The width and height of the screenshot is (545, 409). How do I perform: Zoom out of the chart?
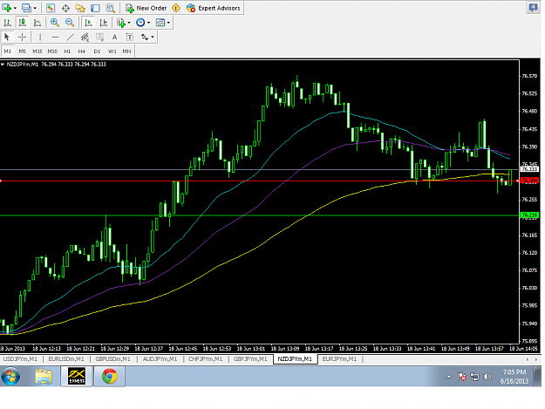pyautogui.click(x=70, y=23)
